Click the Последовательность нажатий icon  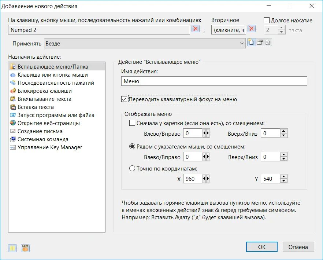[13, 83]
